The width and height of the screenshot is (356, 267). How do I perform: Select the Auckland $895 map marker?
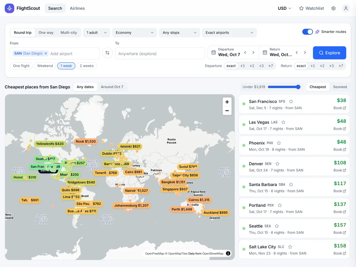[x=216, y=212]
